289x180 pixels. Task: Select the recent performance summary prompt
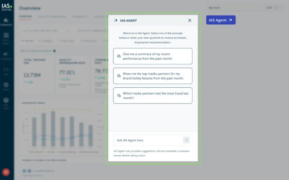pos(152,56)
